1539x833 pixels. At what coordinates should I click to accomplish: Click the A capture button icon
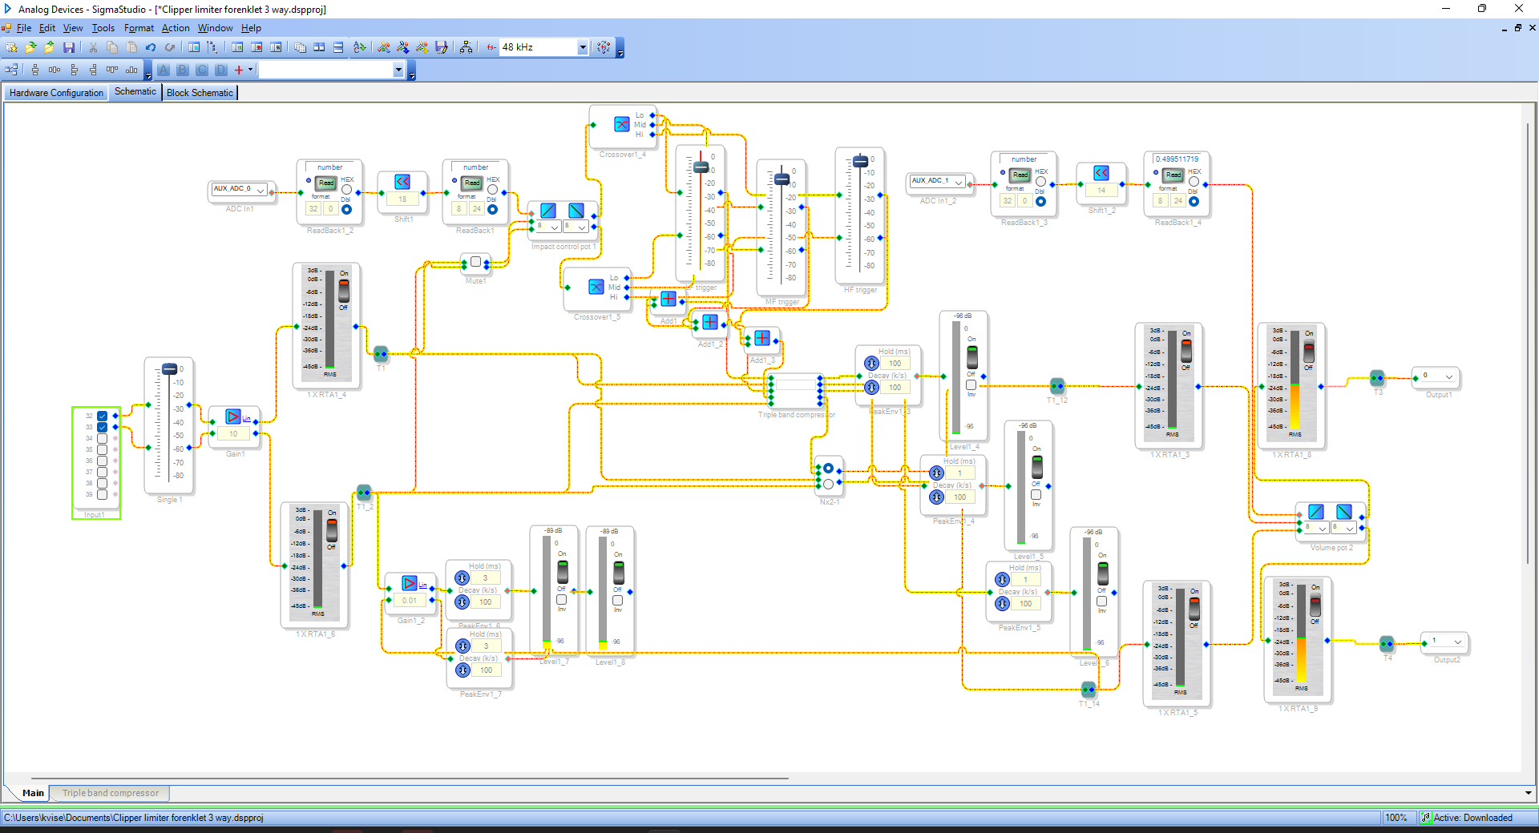coord(164,70)
